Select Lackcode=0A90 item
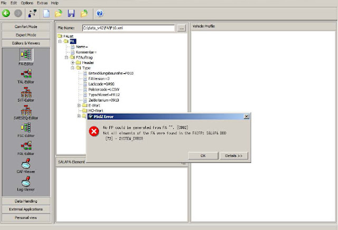Image resolution: width=338 pixels, height=230 pixels. pos(101,84)
